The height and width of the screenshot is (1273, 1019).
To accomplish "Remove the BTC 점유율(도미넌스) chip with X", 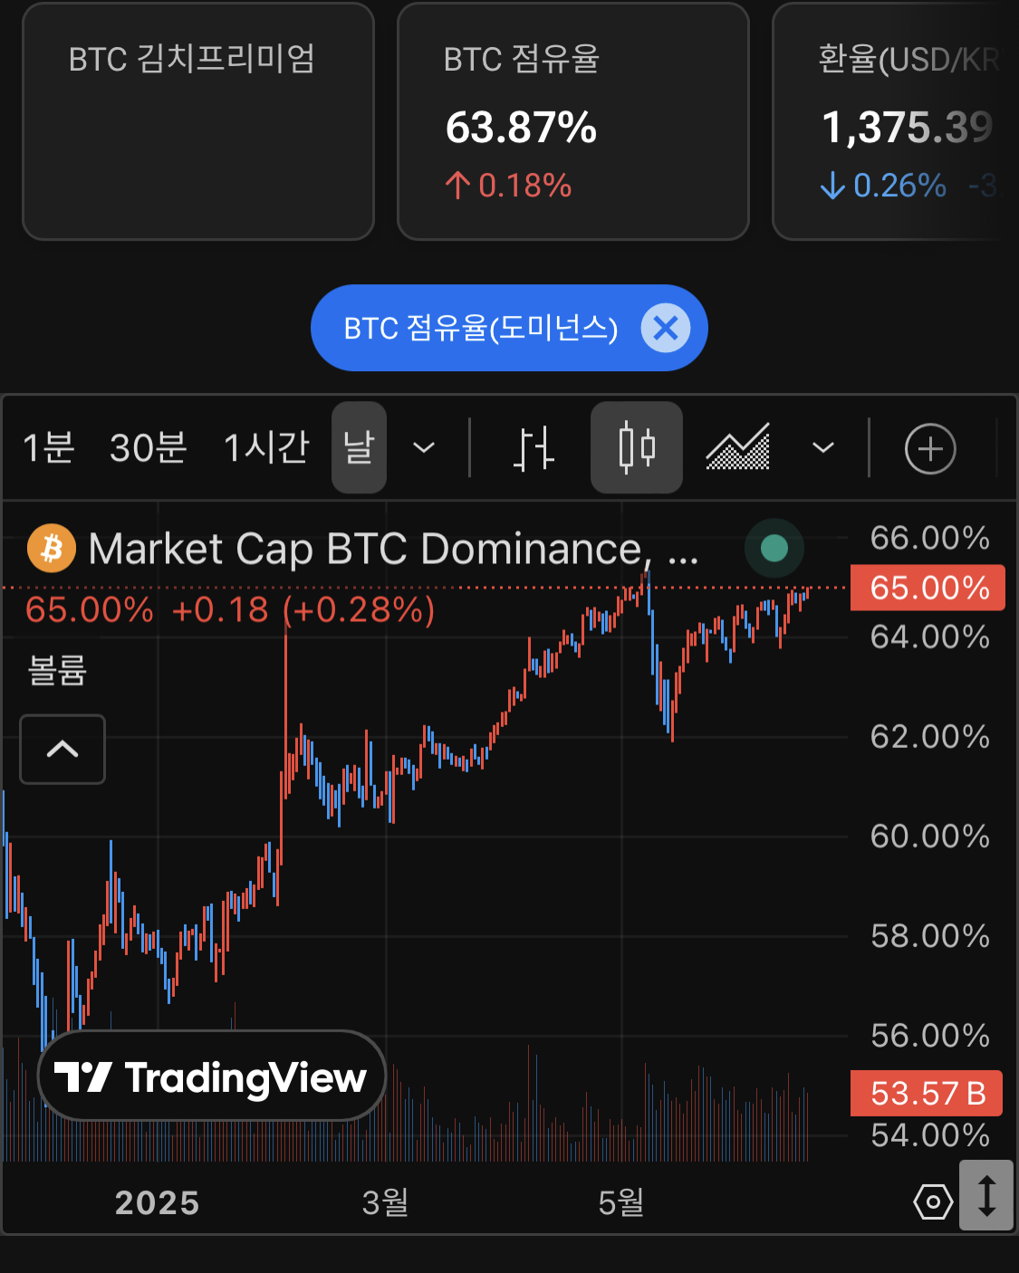I will 666,328.
